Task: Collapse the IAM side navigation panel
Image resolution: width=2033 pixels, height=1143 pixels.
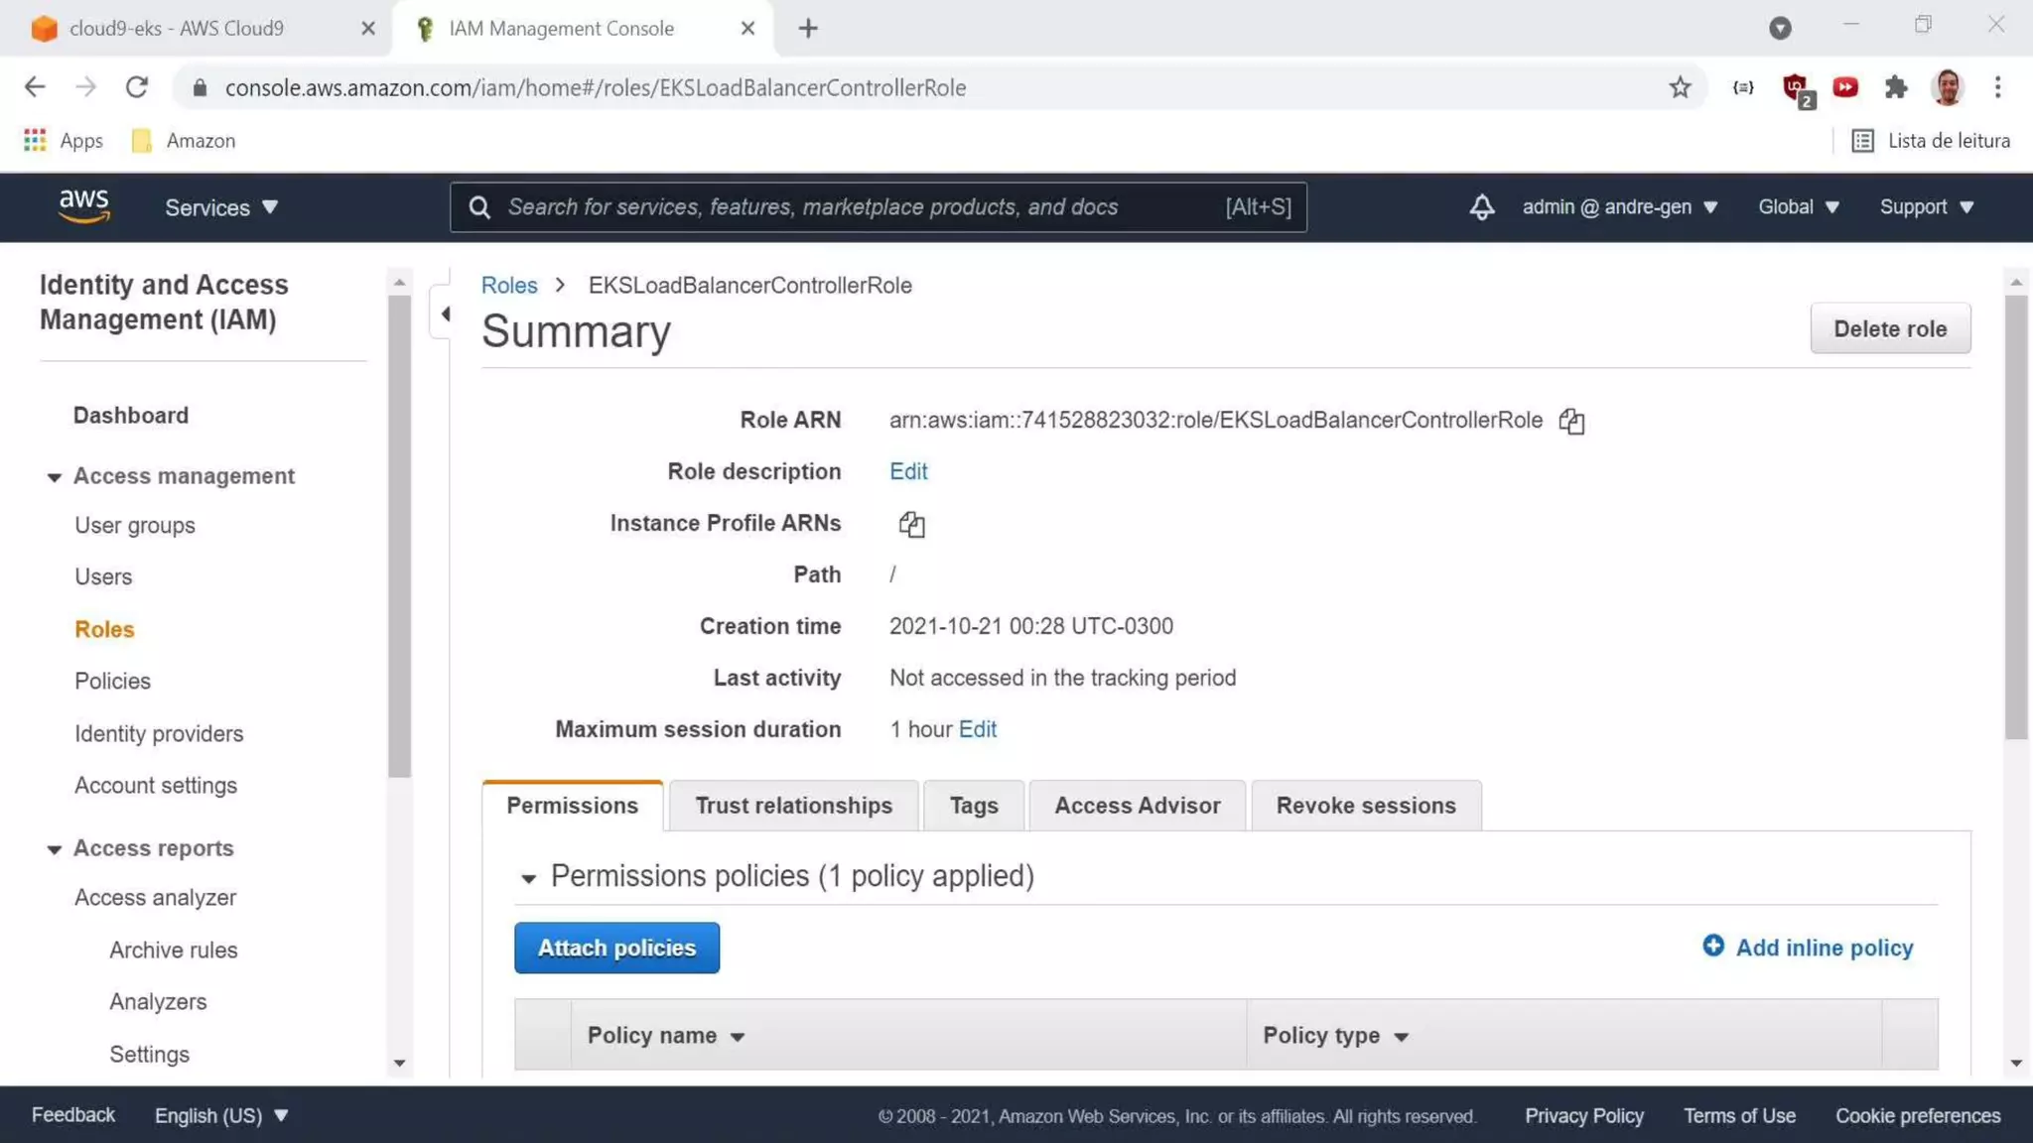Action: (x=445, y=315)
